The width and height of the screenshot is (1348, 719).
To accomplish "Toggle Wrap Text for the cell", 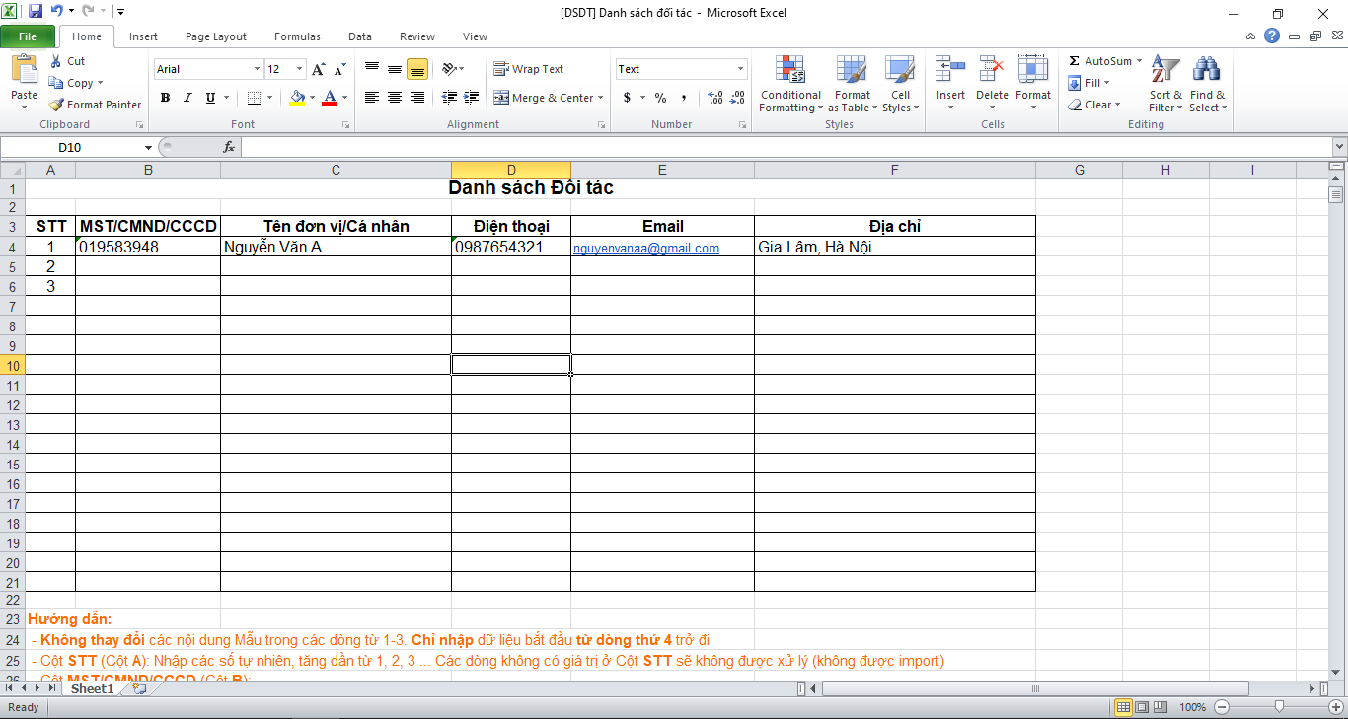I will click(x=529, y=69).
